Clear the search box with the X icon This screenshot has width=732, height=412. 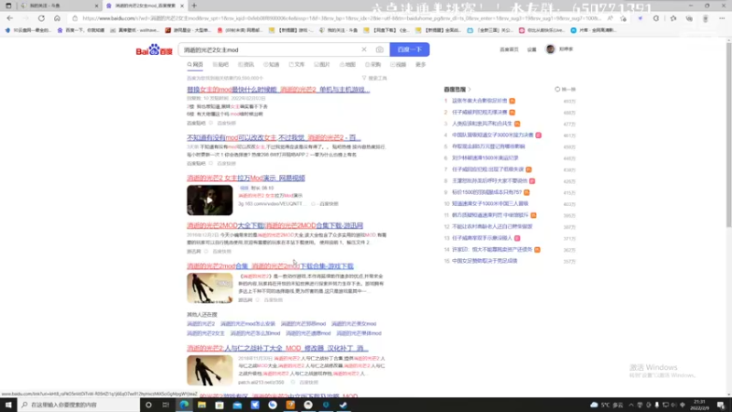363,49
